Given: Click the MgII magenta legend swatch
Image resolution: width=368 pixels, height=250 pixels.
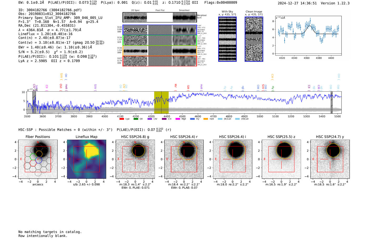Looking at the screenshot, I should [x=178, y=119].
